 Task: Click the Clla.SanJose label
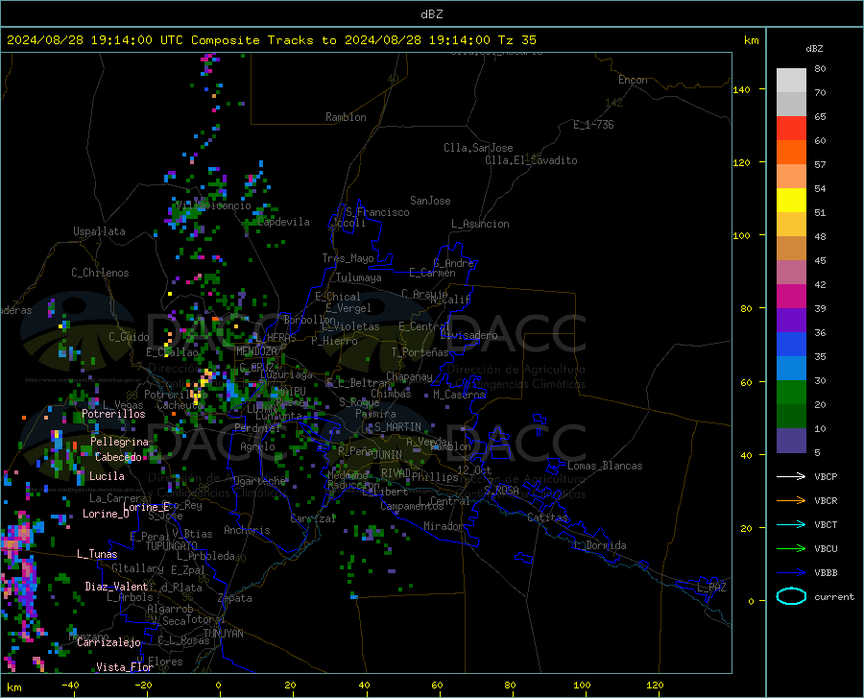(478, 148)
